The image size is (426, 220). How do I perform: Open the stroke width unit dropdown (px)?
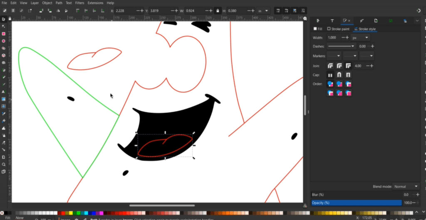(360, 37)
